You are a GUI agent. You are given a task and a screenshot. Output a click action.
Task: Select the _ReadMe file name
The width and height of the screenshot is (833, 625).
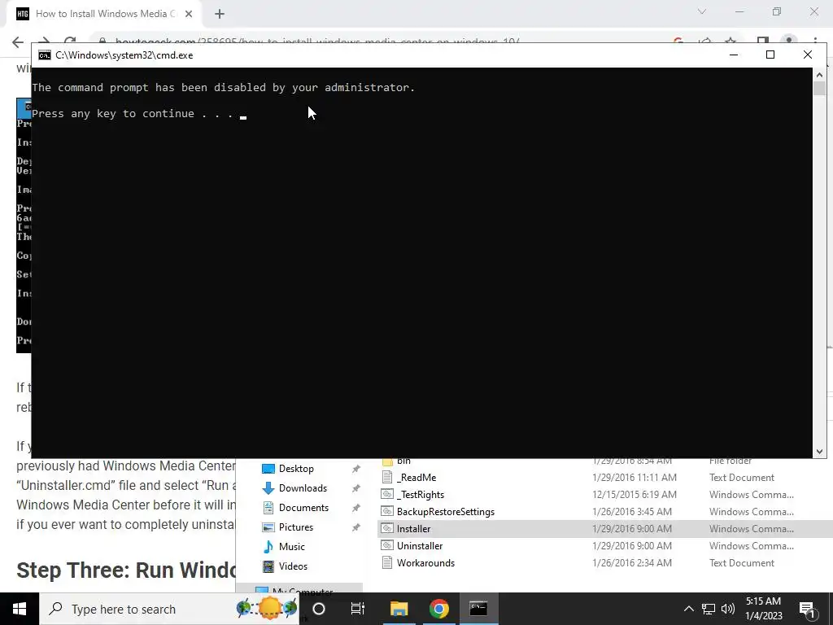[416, 478]
